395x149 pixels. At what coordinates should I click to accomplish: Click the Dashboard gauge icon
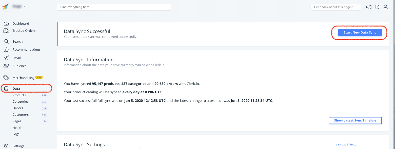(x=6, y=24)
